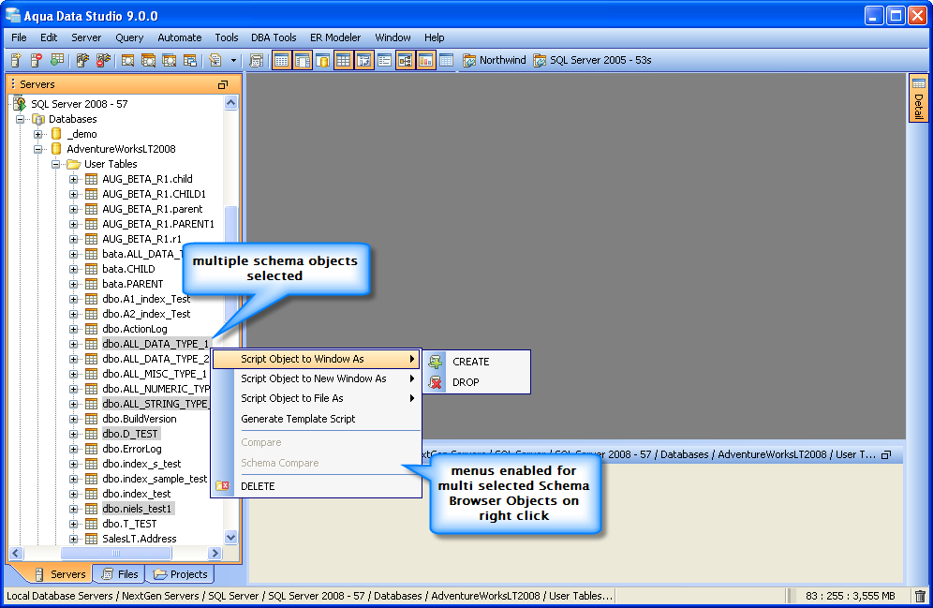933x608 pixels.
Task: Toggle the highlighted diagram tree view button
Action: tap(406, 60)
